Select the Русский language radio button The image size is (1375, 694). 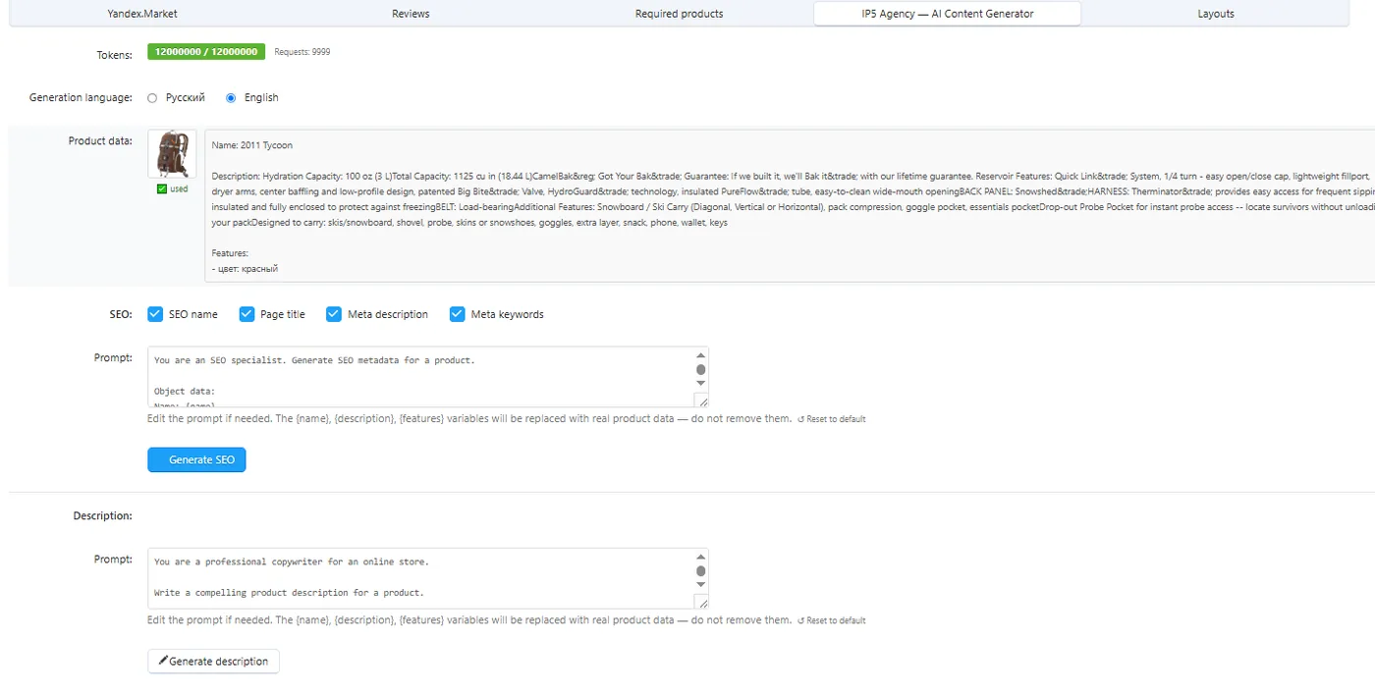point(152,98)
